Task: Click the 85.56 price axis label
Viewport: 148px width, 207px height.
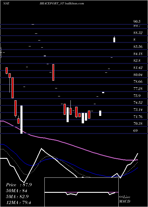Action: 138,47
